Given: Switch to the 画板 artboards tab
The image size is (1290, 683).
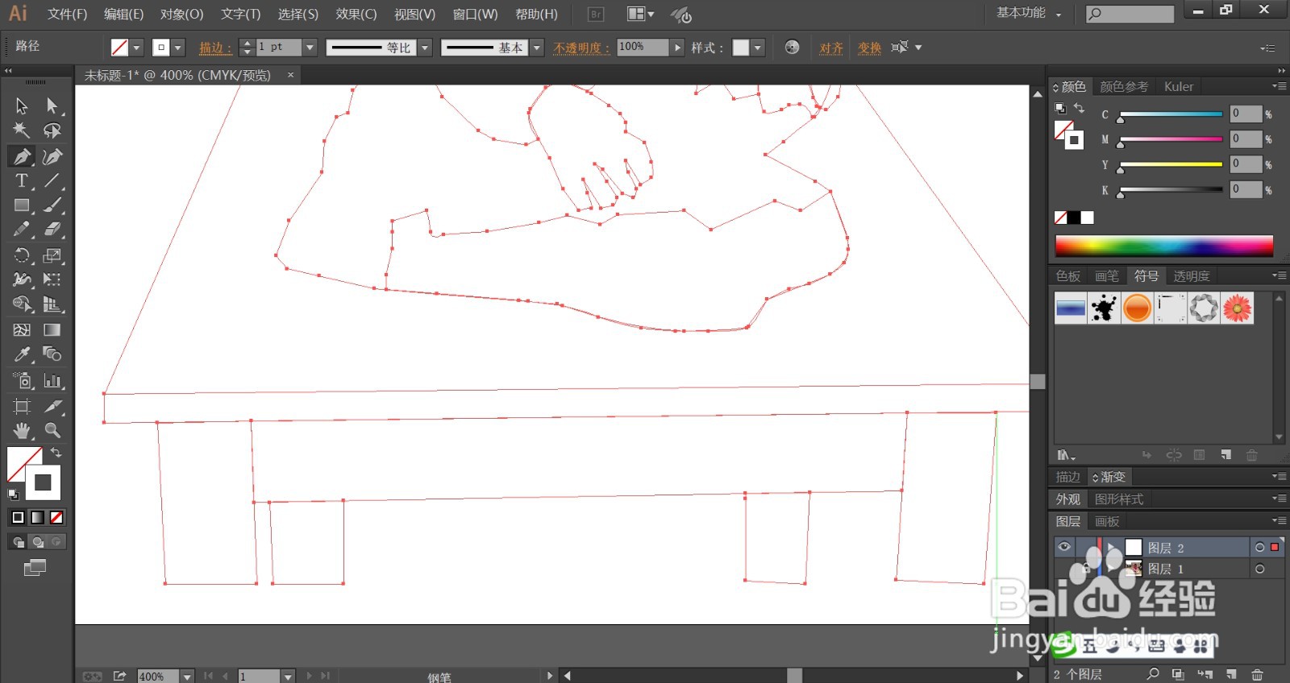Looking at the screenshot, I should tap(1107, 521).
